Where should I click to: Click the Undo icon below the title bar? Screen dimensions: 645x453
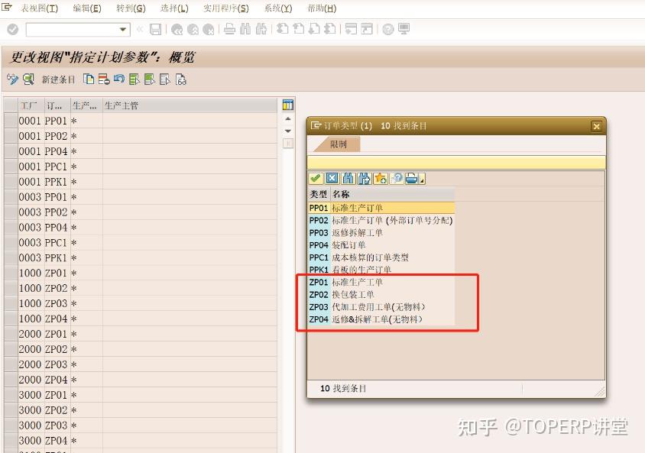click(121, 79)
